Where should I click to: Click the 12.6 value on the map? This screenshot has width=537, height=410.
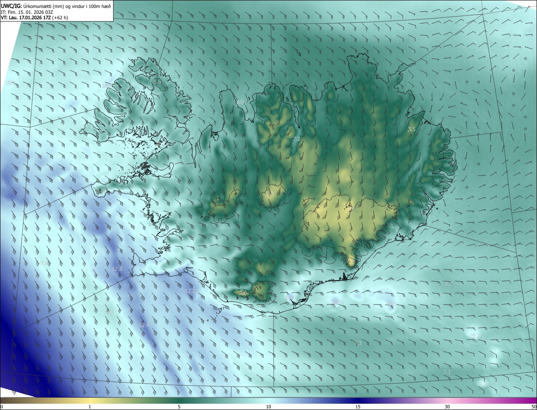(117, 269)
